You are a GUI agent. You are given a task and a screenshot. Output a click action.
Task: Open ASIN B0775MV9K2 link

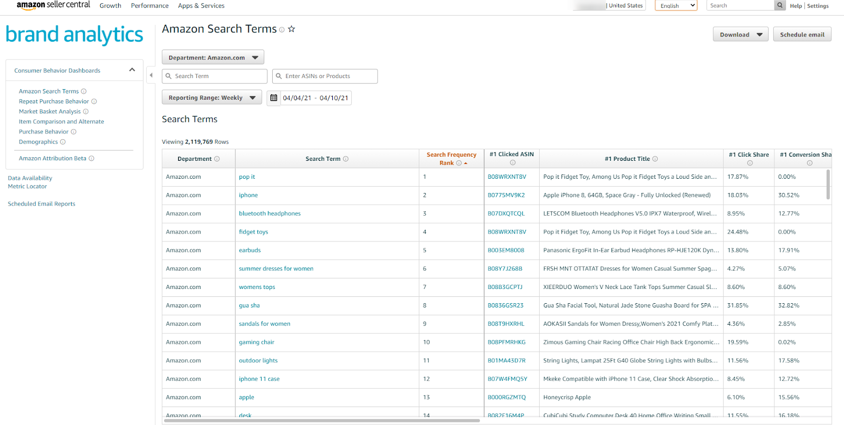click(506, 195)
